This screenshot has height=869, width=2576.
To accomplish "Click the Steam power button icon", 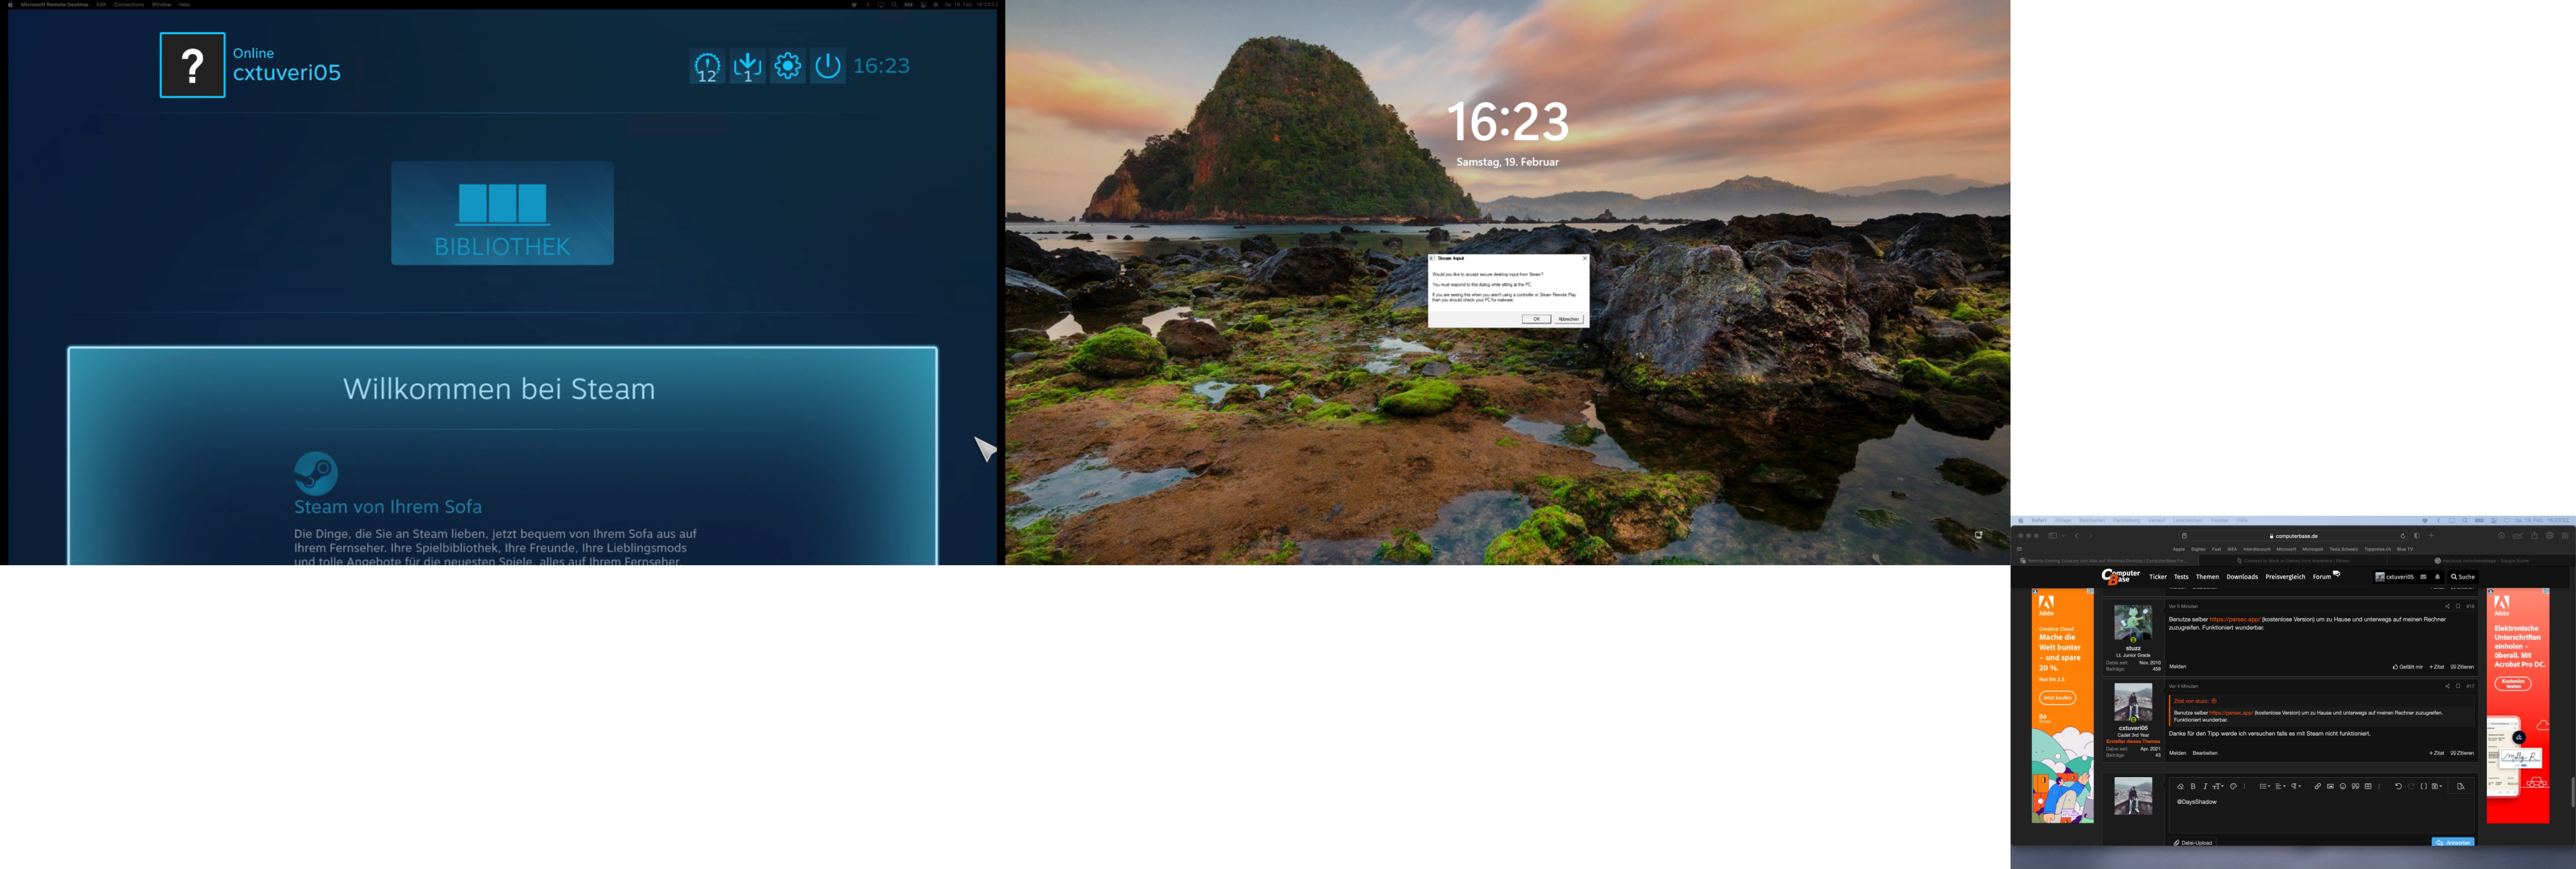I will [x=828, y=66].
